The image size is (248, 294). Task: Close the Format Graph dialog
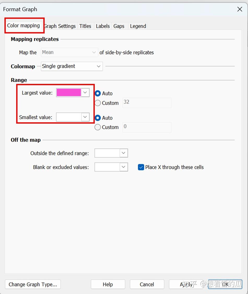240,9
